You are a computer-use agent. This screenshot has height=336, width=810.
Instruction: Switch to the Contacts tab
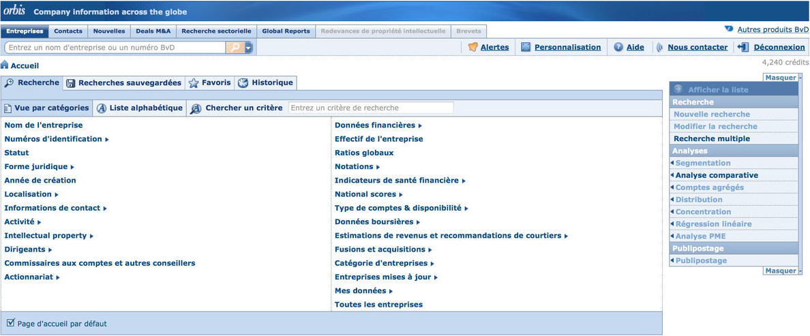pyautogui.click(x=68, y=31)
